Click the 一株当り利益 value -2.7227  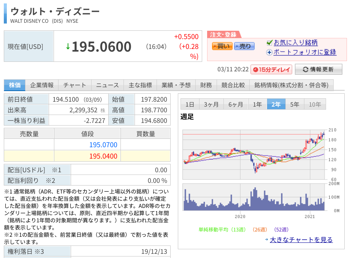click(x=94, y=121)
